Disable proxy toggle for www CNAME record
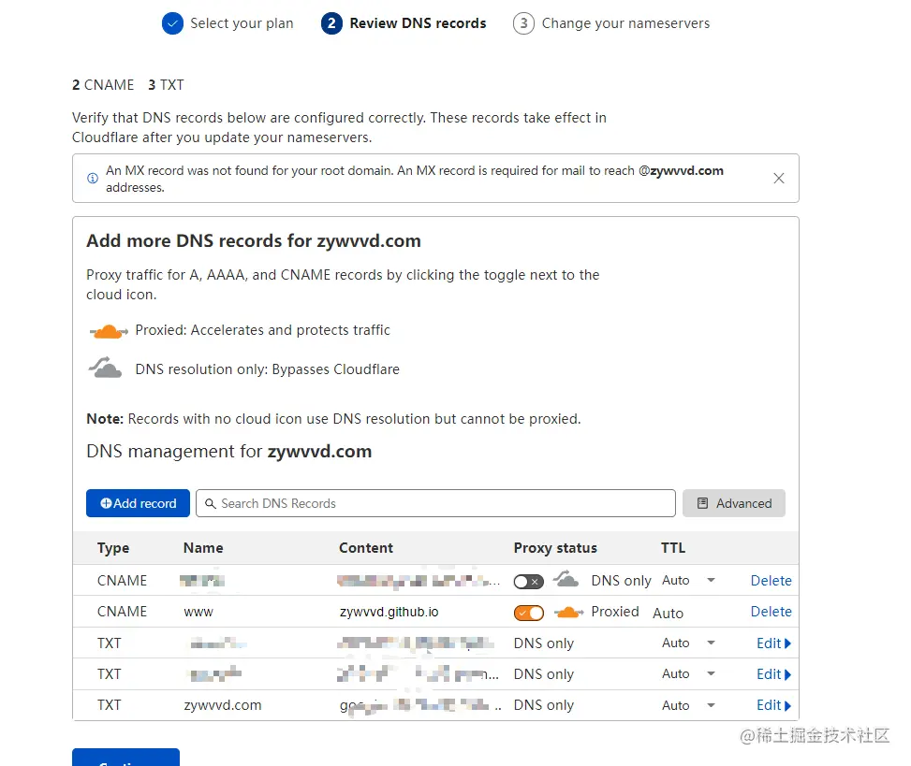This screenshot has height=766, width=911. click(x=529, y=613)
